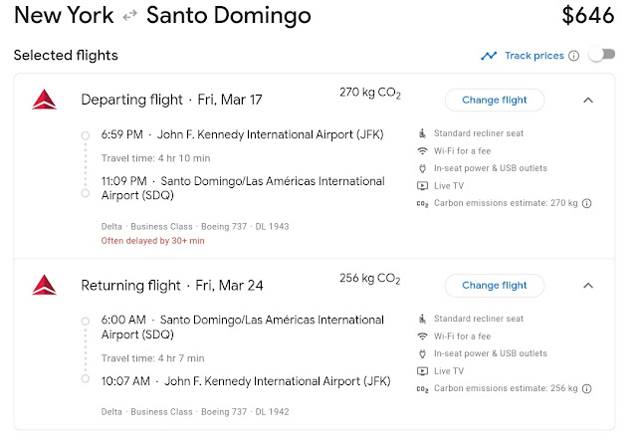Click the Departing flight Fri, Mar 17 header

click(172, 100)
